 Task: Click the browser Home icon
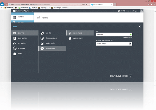click(x=149, y=4)
